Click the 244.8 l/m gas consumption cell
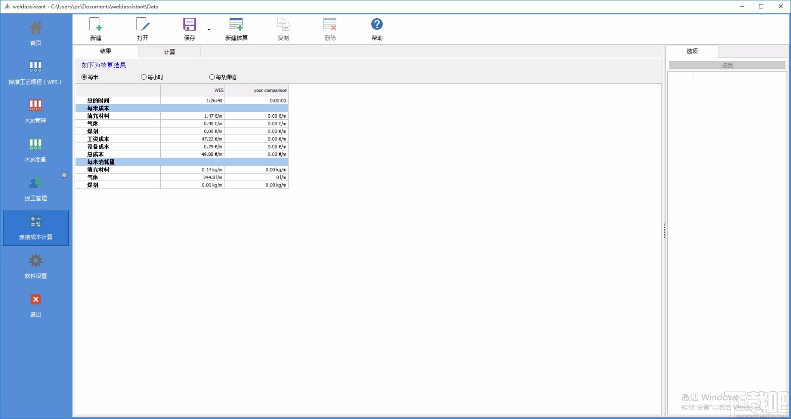The height and width of the screenshot is (419, 791). 192,178
